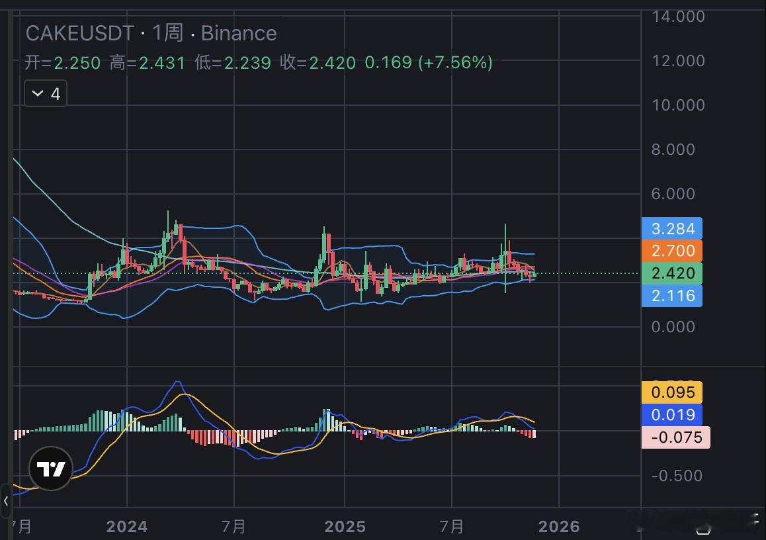This screenshot has width=766, height=540.
Task: Click the blue lower band label 2.116
Action: click(672, 296)
